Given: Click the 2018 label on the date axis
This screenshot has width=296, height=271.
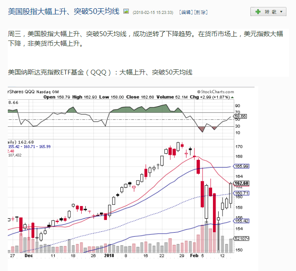Looking at the screenshot, I should click(x=109, y=256).
